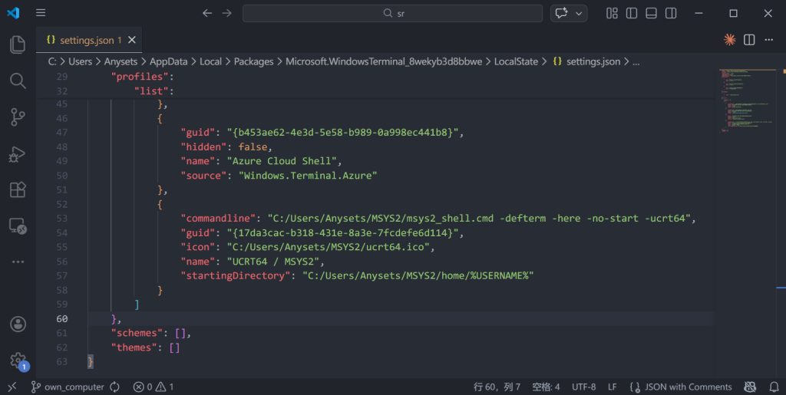Screen dimensions: 786x395
Task: Click the orange Claude starburst icon
Action: point(729,40)
